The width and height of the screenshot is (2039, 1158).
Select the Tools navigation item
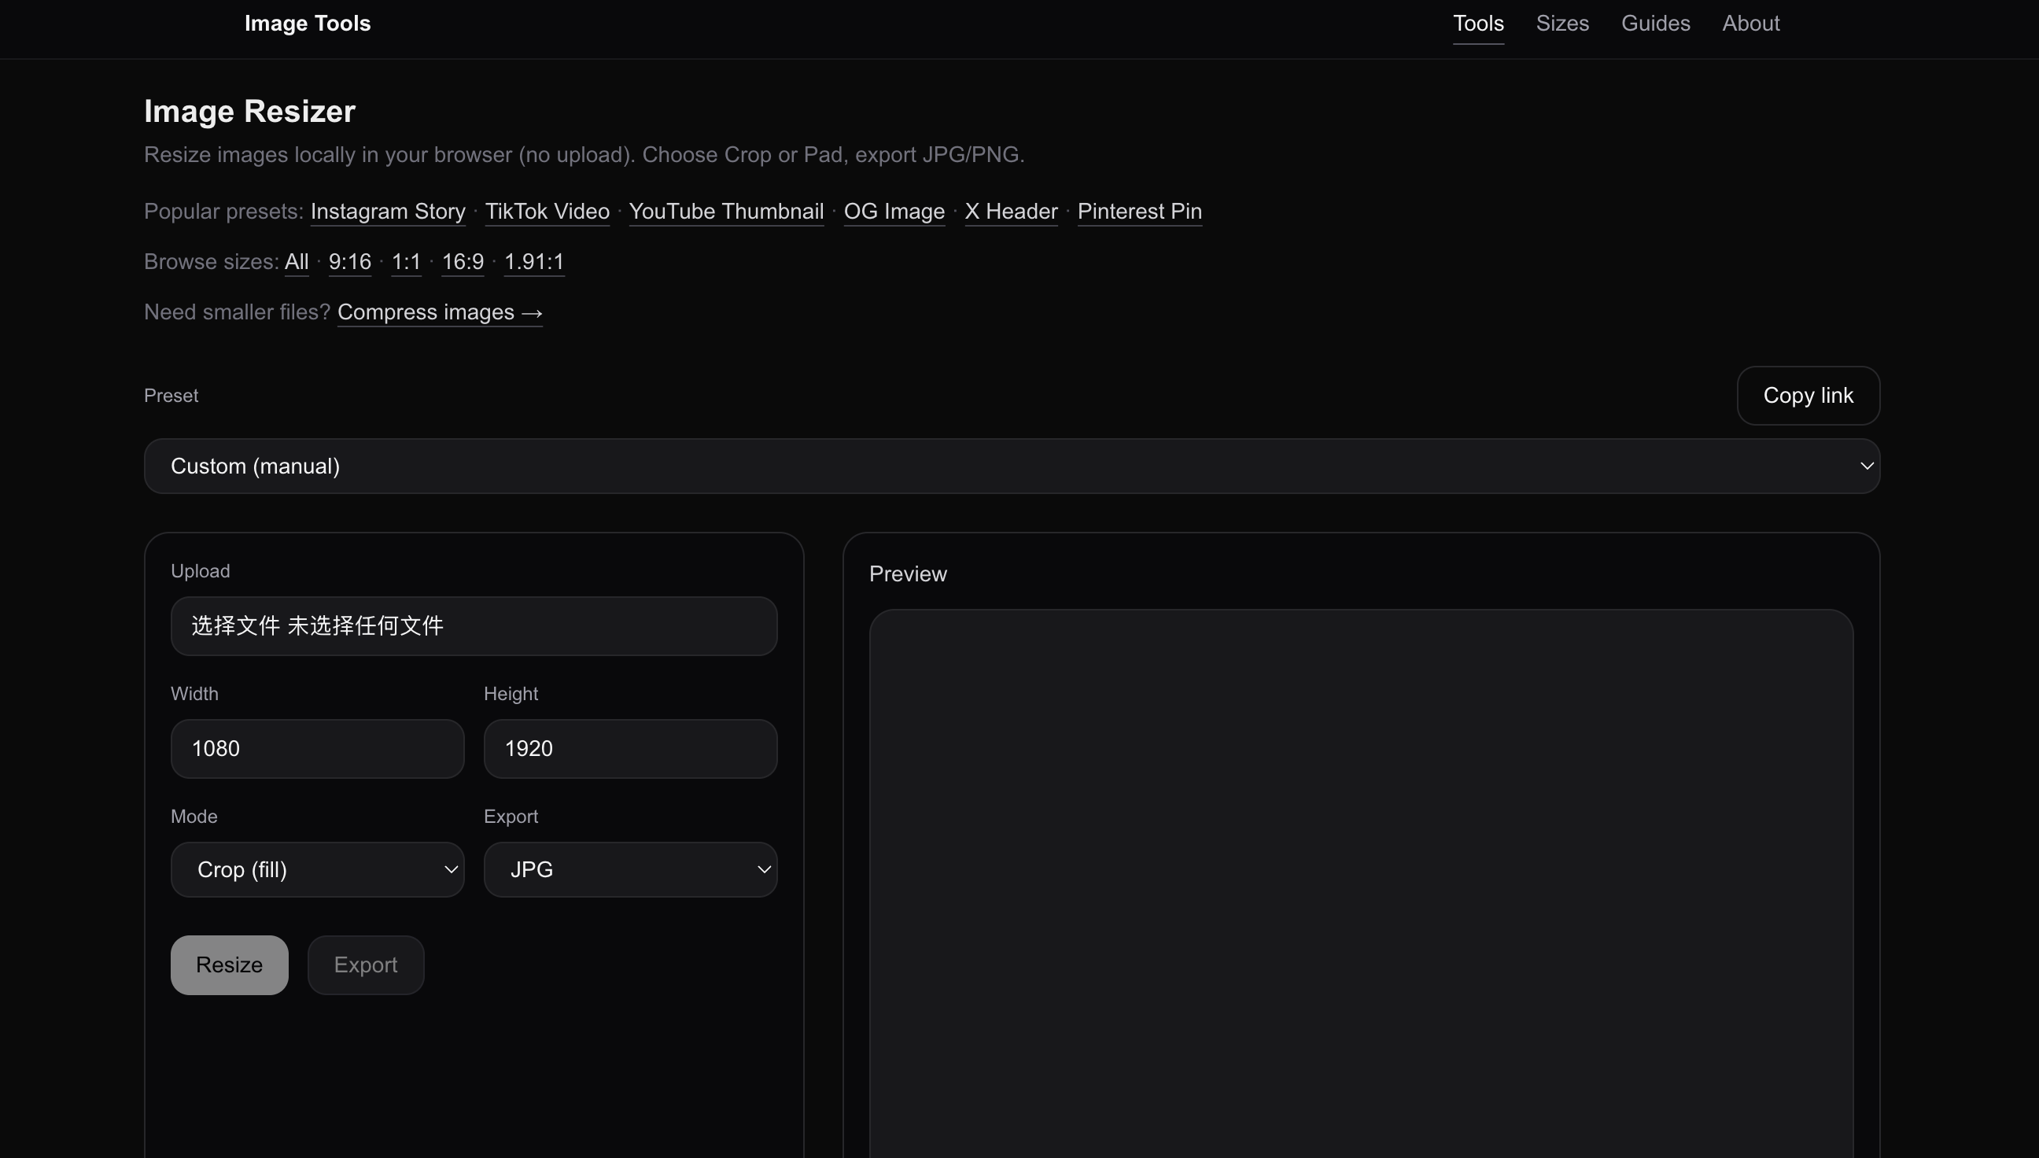click(x=1477, y=23)
